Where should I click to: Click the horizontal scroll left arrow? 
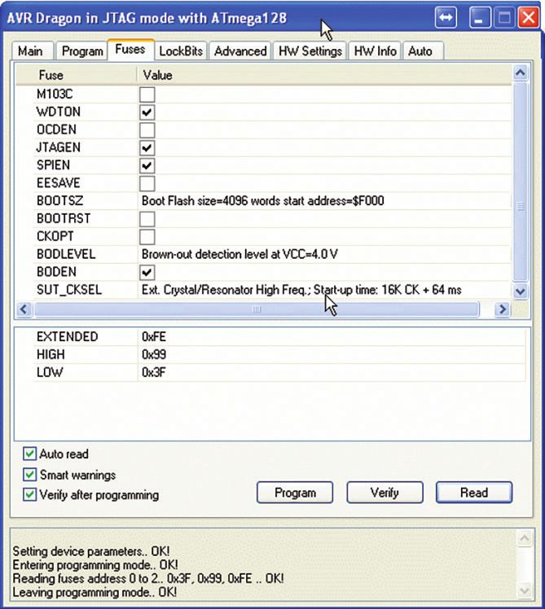(x=24, y=309)
